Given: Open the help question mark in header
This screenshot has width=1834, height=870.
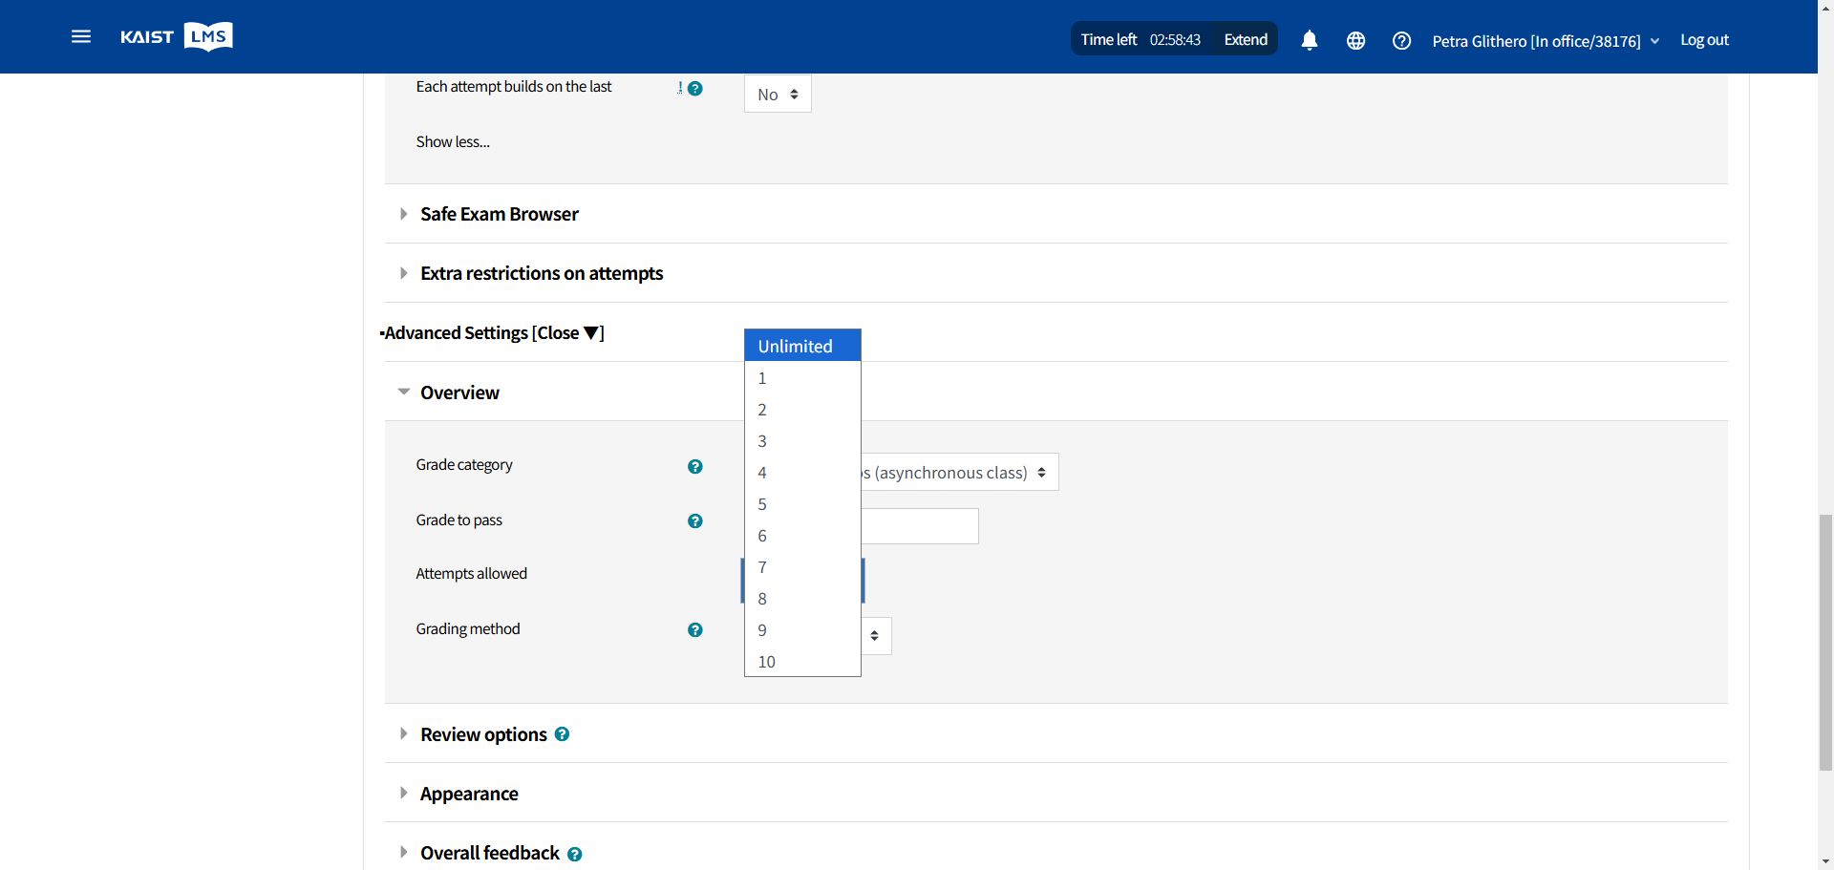Looking at the screenshot, I should [1401, 40].
